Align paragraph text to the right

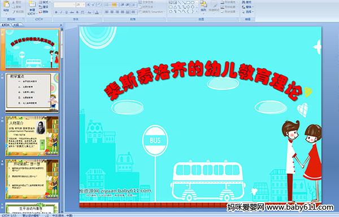[117, 12]
